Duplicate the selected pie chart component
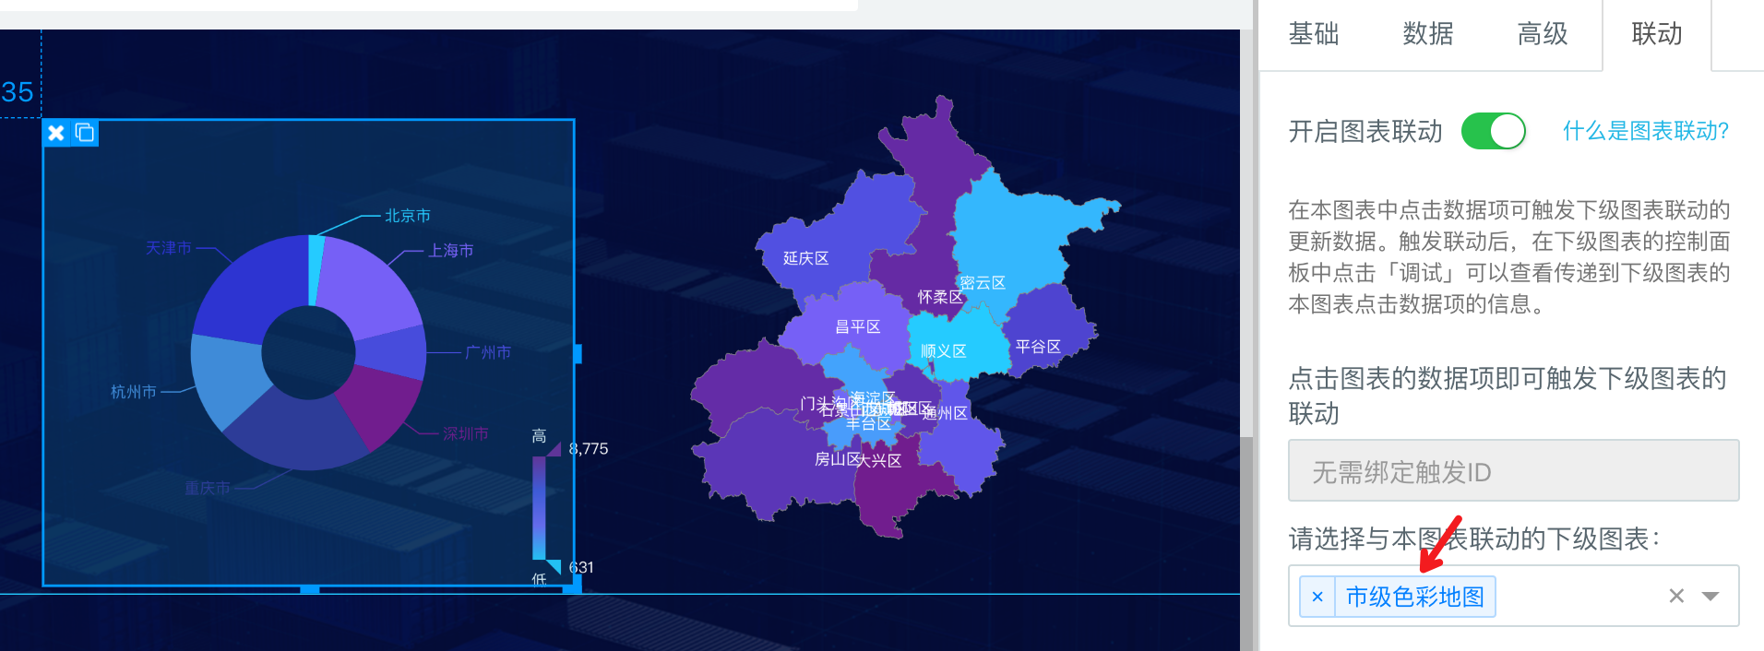This screenshot has width=1764, height=651. (x=85, y=133)
